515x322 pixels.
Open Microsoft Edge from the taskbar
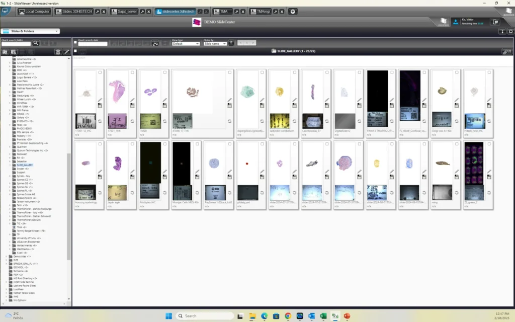click(x=264, y=316)
